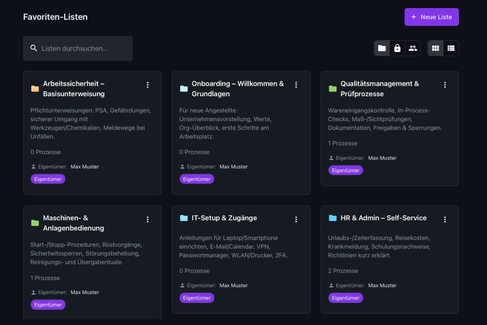This screenshot has width=487, height=325.
Task: Click the Listen durchsuchen search field
Action: click(x=83, y=48)
